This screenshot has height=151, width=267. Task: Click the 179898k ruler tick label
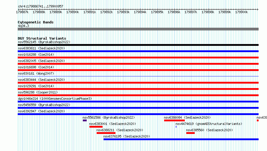208,12
